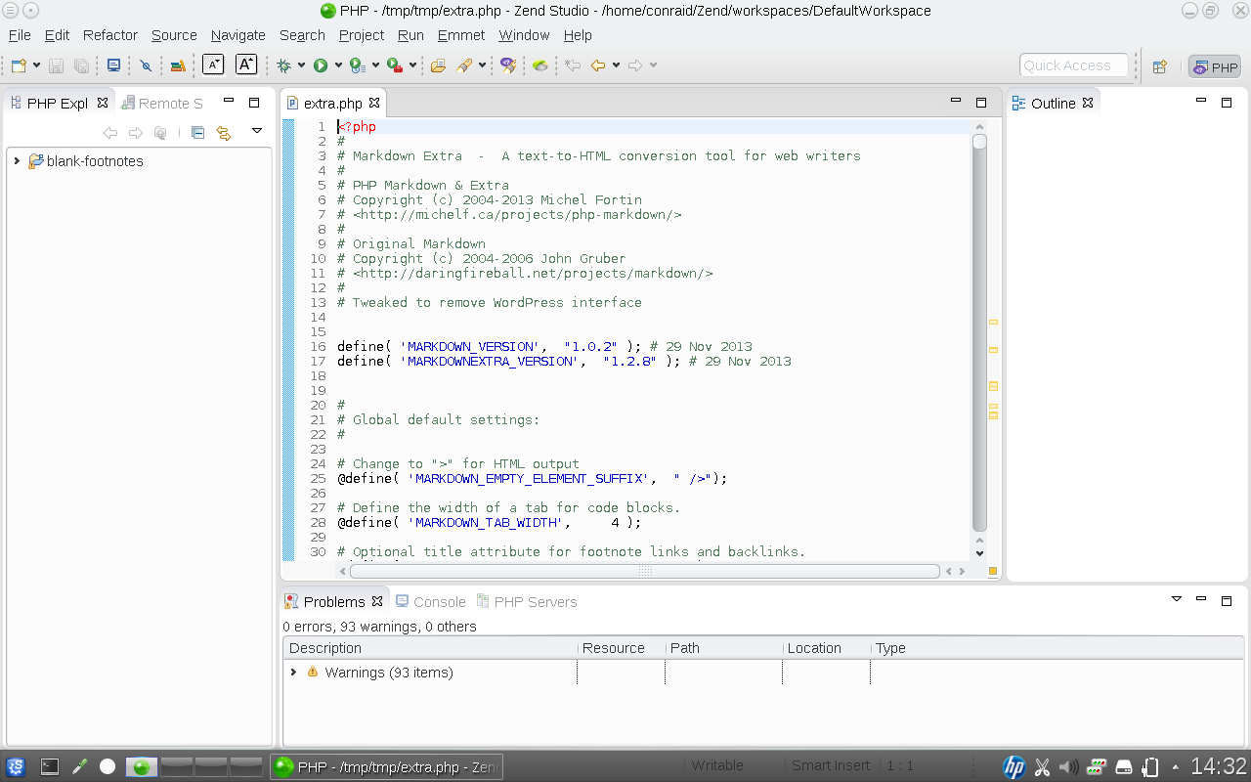Click the Forward arrow in toolbar
Image resolution: width=1251 pixels, height=782 pixels.
[x=635, y=65]
